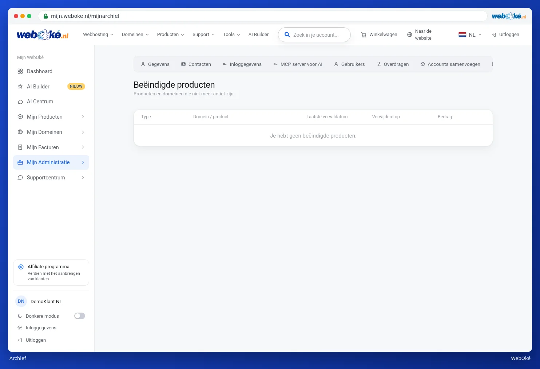Switch to the Contacten tab
The image size is (540, 369).
196,64
